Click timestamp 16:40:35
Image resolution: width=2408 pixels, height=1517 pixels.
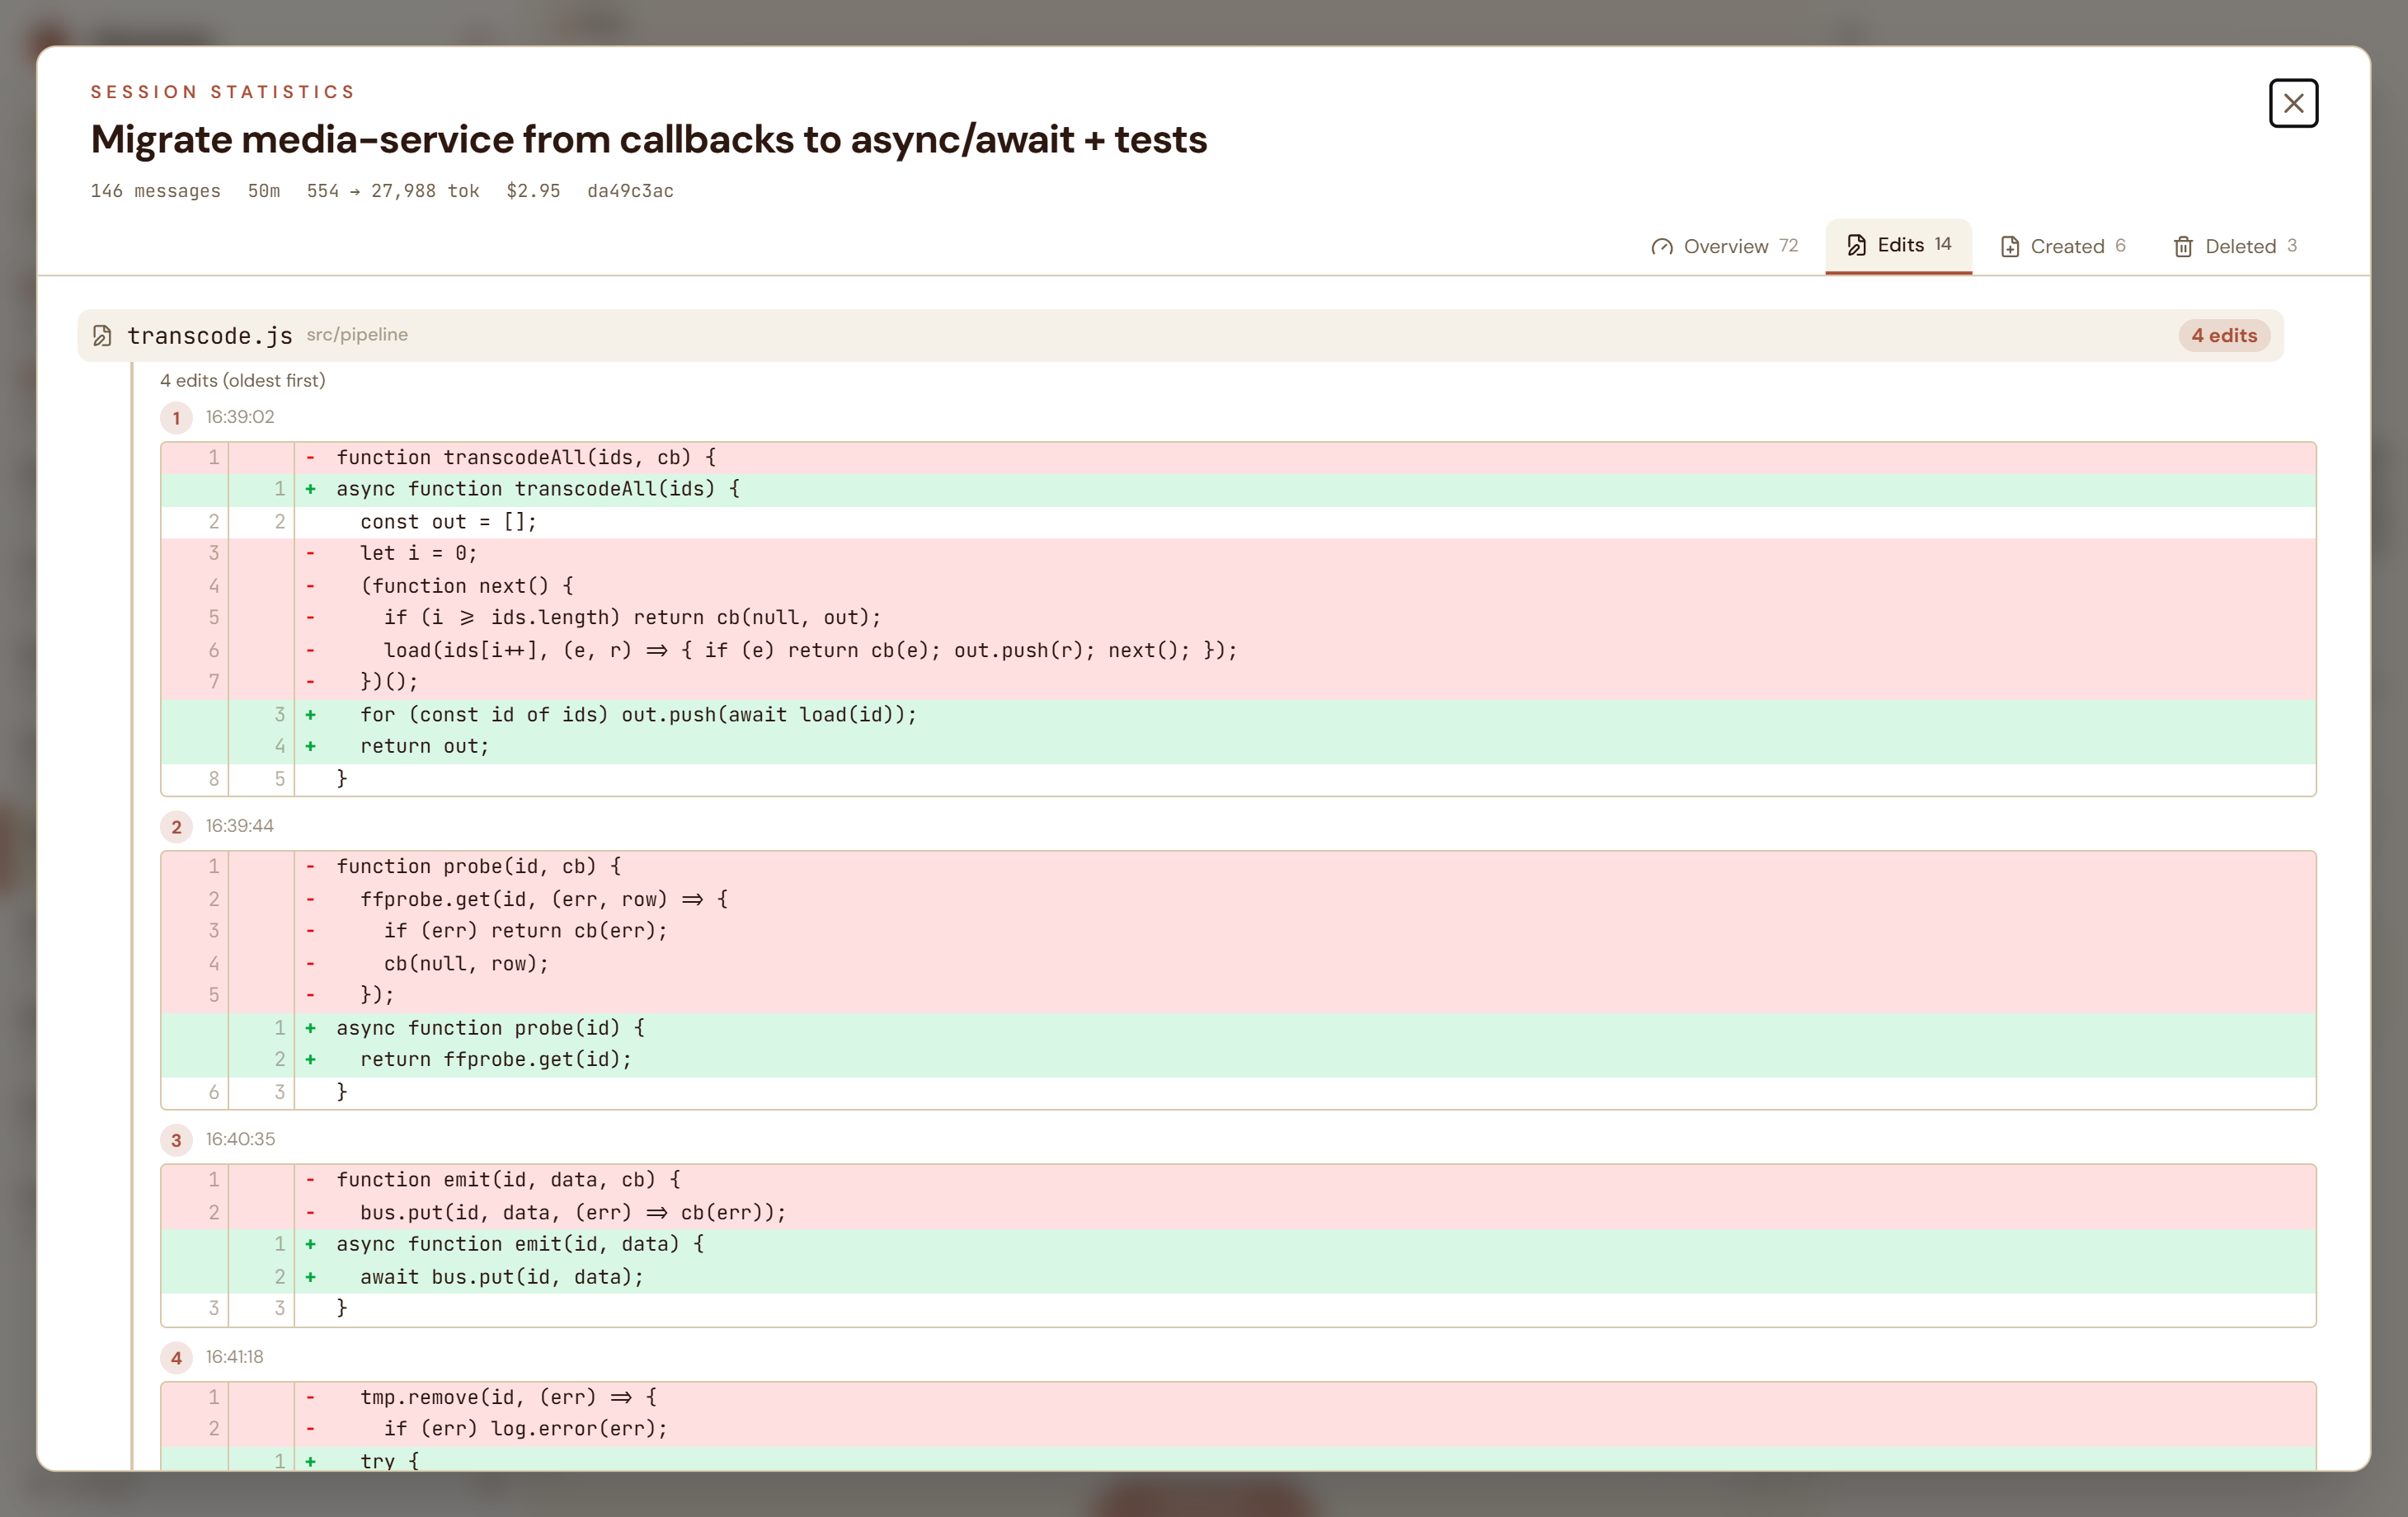coord(240,1139)
